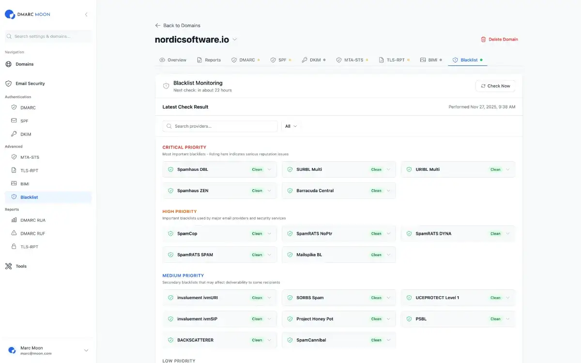Viewport: 581px width, 363px height.
Task: Click the DMARC Moon logo icon
Action: (10, 15)
